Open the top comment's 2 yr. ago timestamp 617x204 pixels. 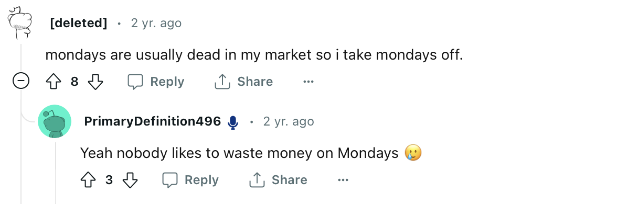(156, 23)
